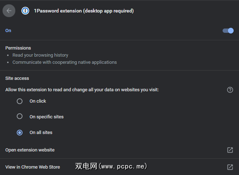The height and width of the screenshot is (175, 239).
Task: Toggle the extension On/Off switch
Action: pos(228,31)
